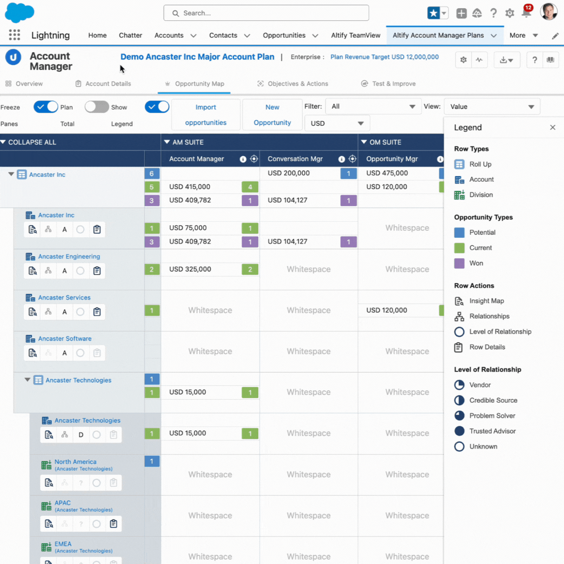Open Row Details for APAC division

113,524
